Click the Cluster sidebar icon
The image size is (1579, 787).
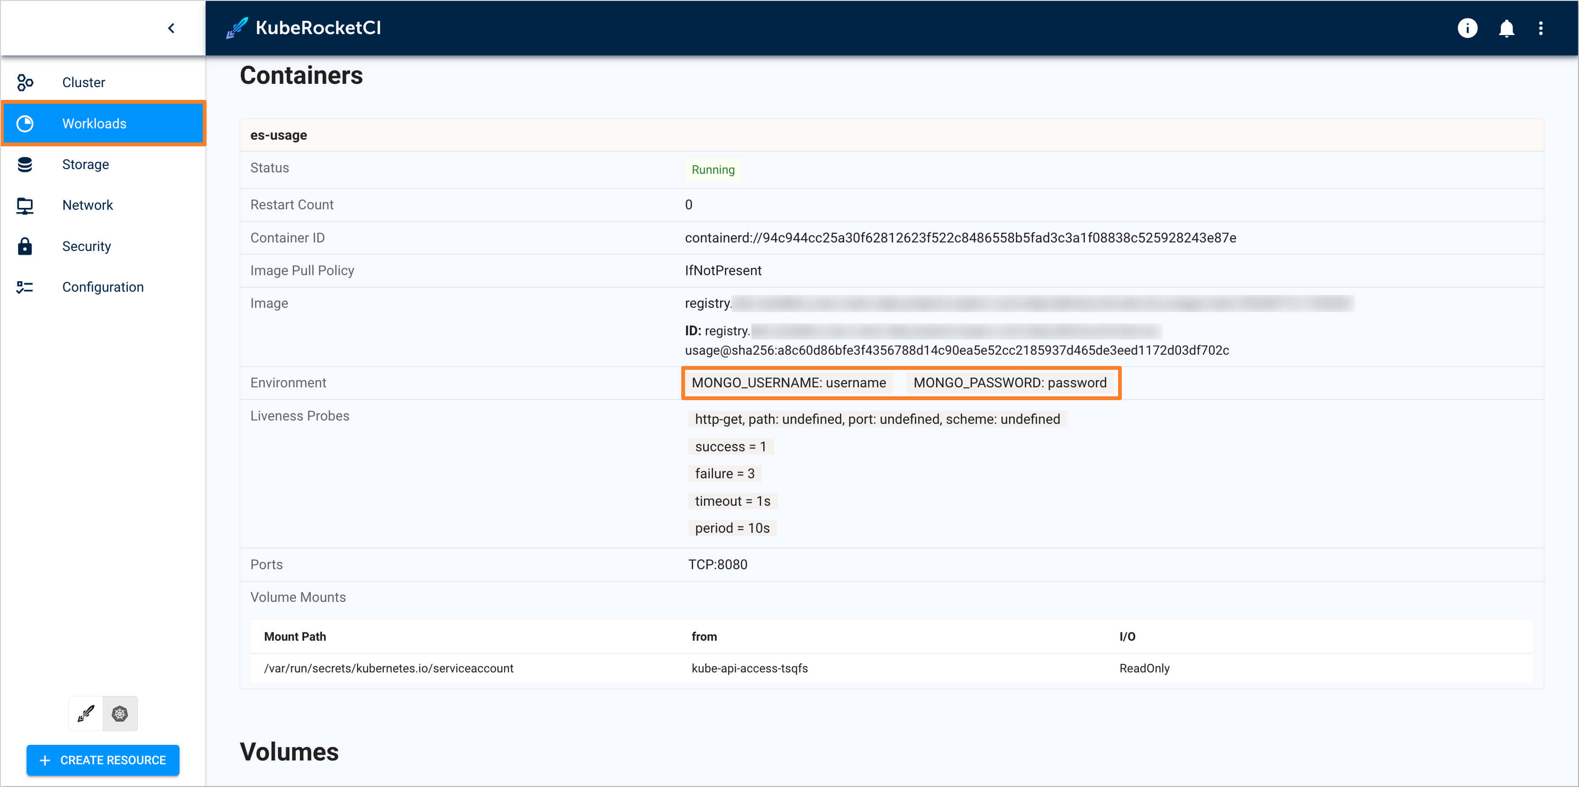click(25, 81)
